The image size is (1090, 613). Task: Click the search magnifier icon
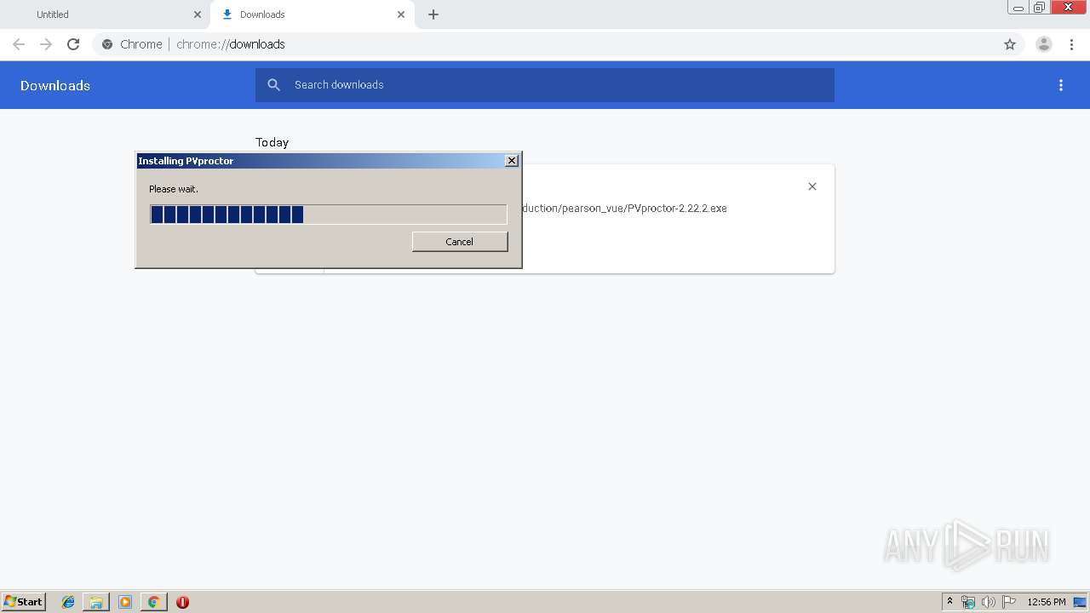tap(273, 85)
